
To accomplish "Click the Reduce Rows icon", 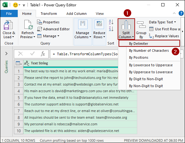I will pos(99,24).
